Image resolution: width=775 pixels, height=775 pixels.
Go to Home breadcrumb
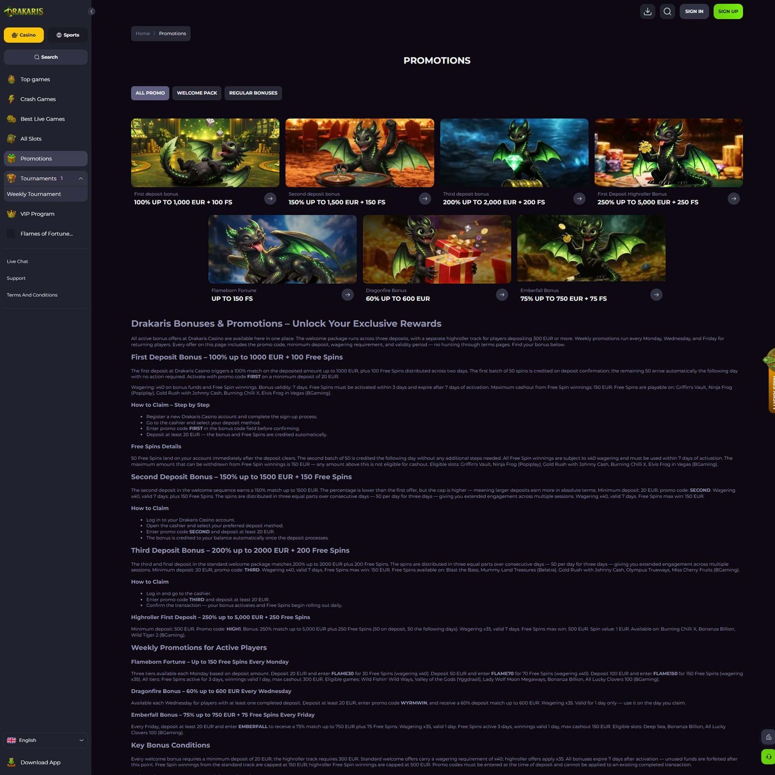pyautogui.click(x=143, y=33)
